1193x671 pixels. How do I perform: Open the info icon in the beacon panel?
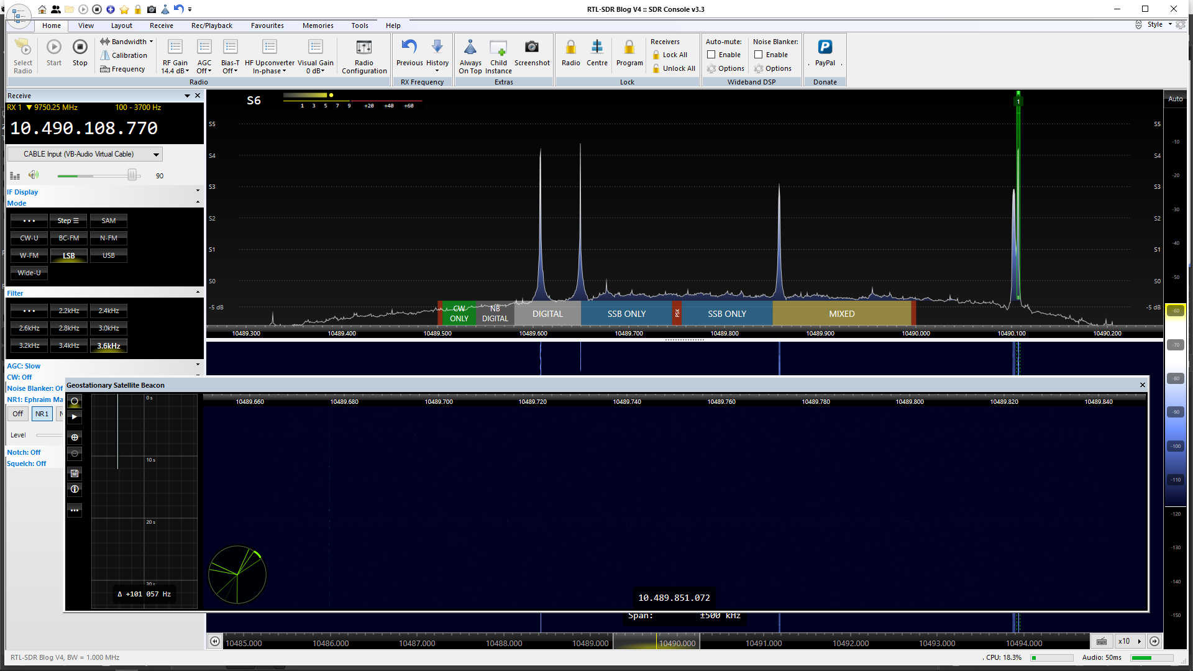[74, 490]
